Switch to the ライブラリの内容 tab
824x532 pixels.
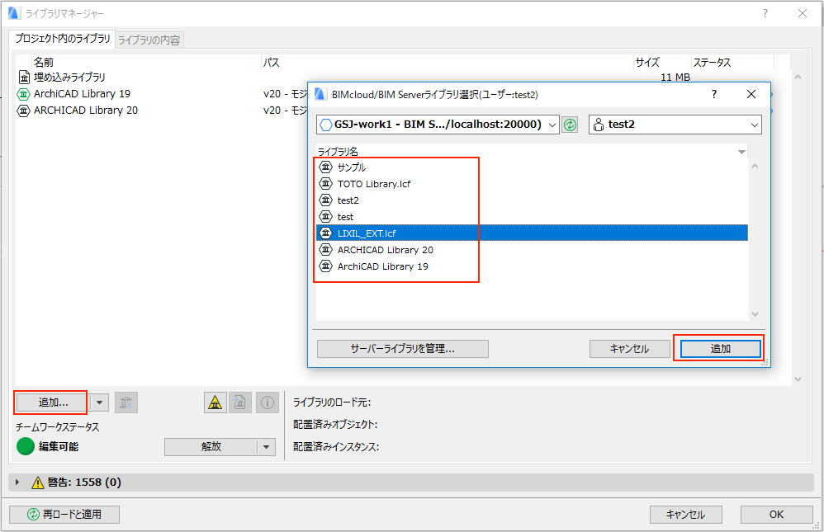pyautogui.click(x=149, y=40)
